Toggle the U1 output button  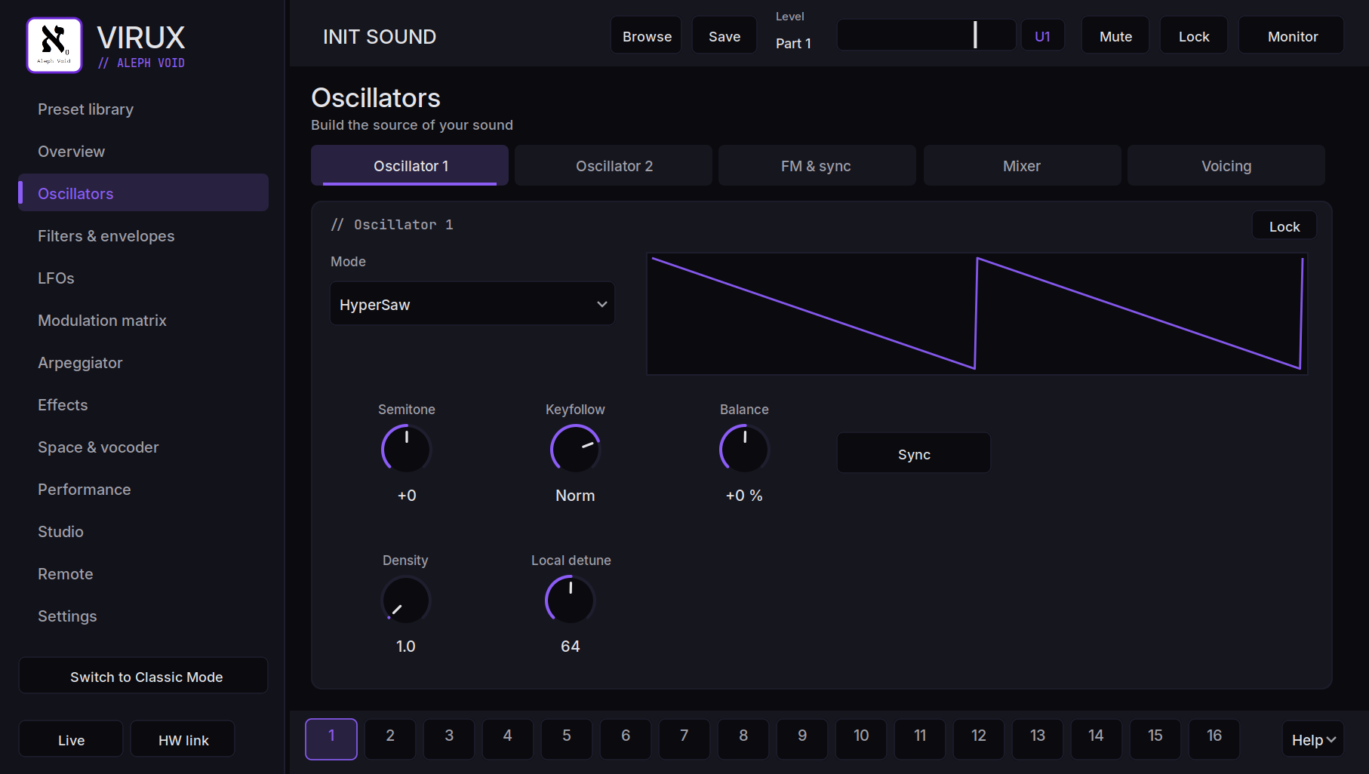(x=1042, y=35)
